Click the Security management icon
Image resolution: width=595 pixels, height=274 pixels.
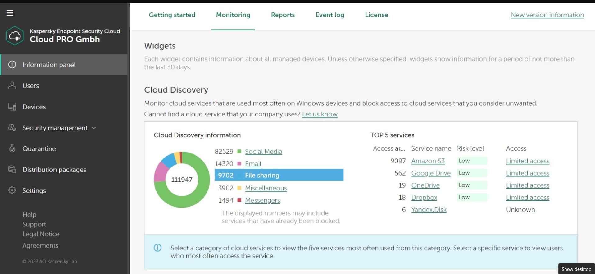(12, 127)
